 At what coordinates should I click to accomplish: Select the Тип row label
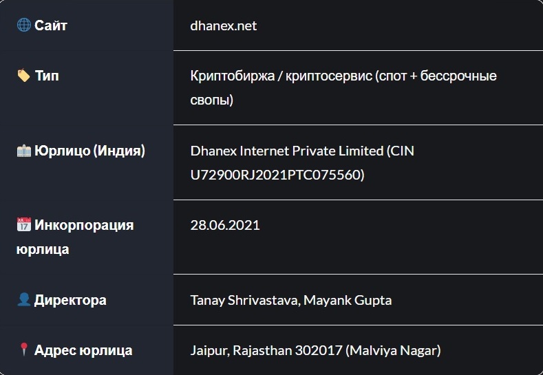coord(47,76)
